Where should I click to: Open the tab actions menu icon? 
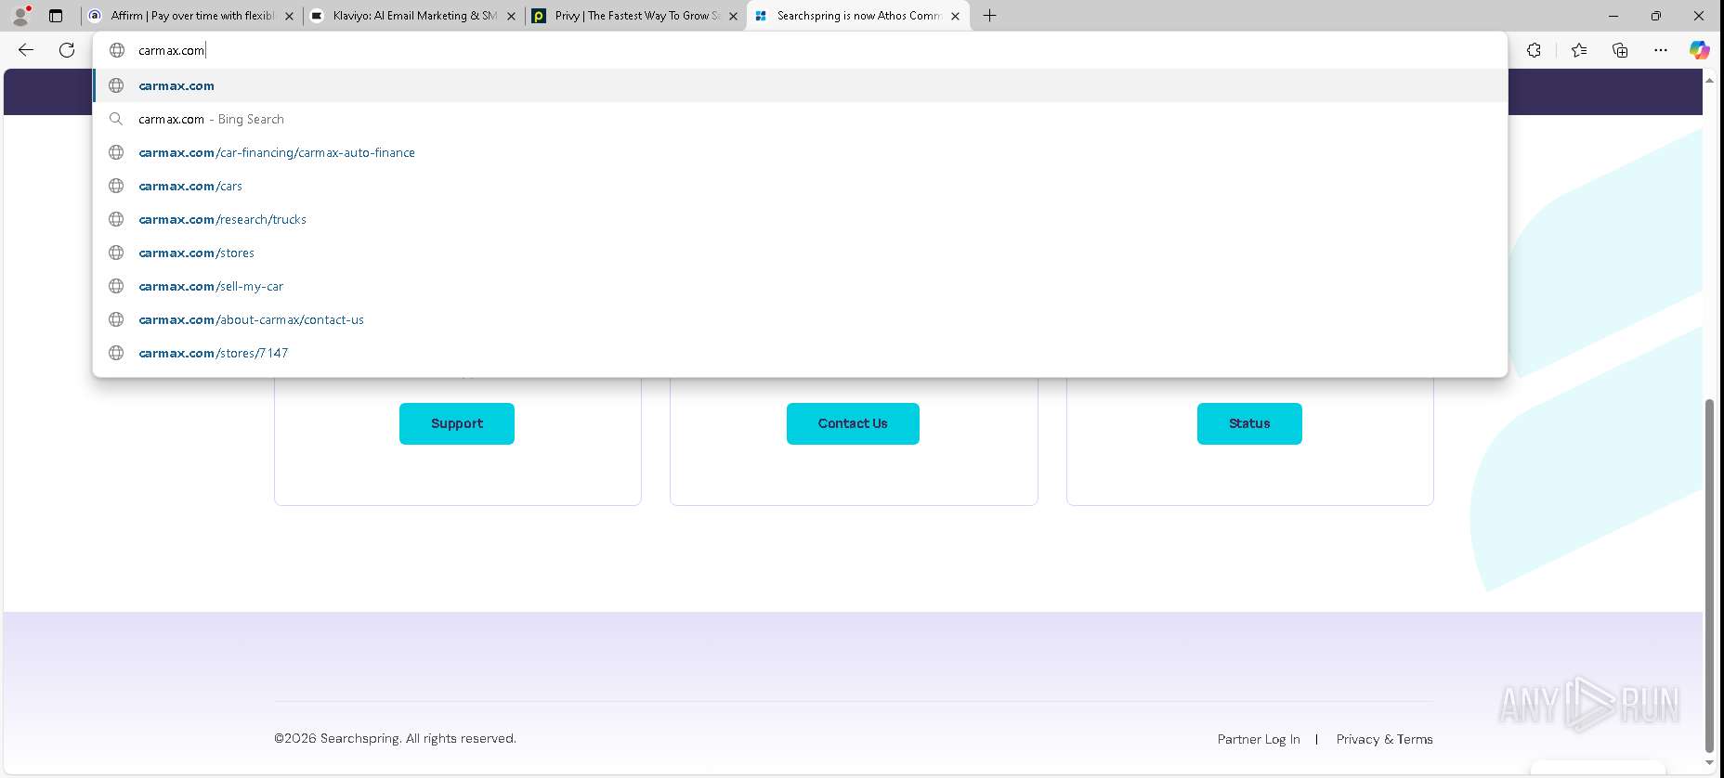[56, 16]
